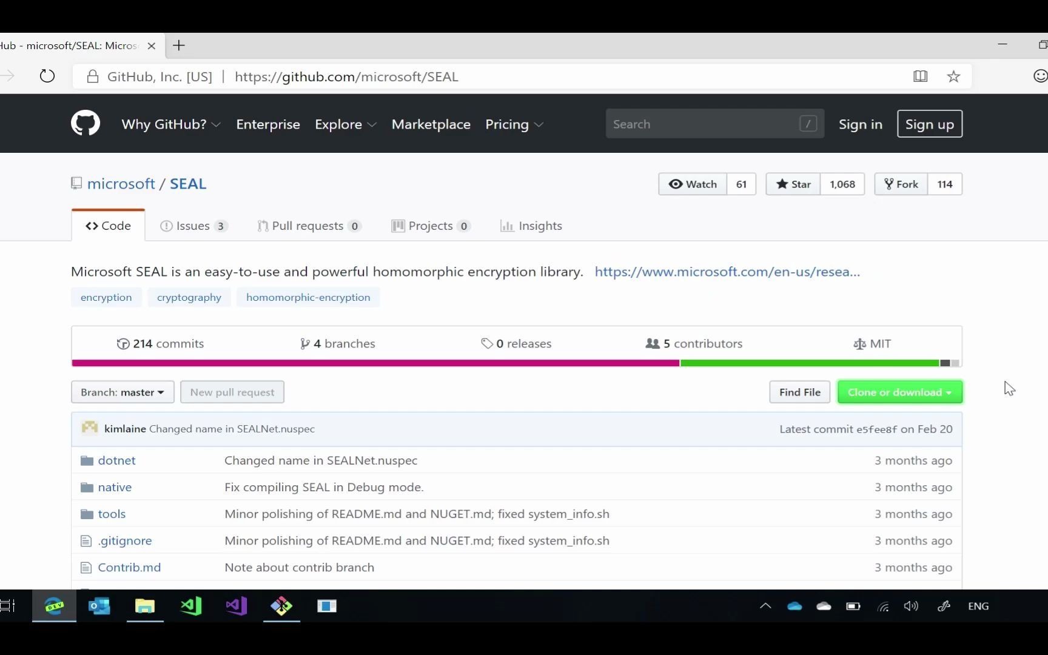Open the 214 commits link

point(160,343)
